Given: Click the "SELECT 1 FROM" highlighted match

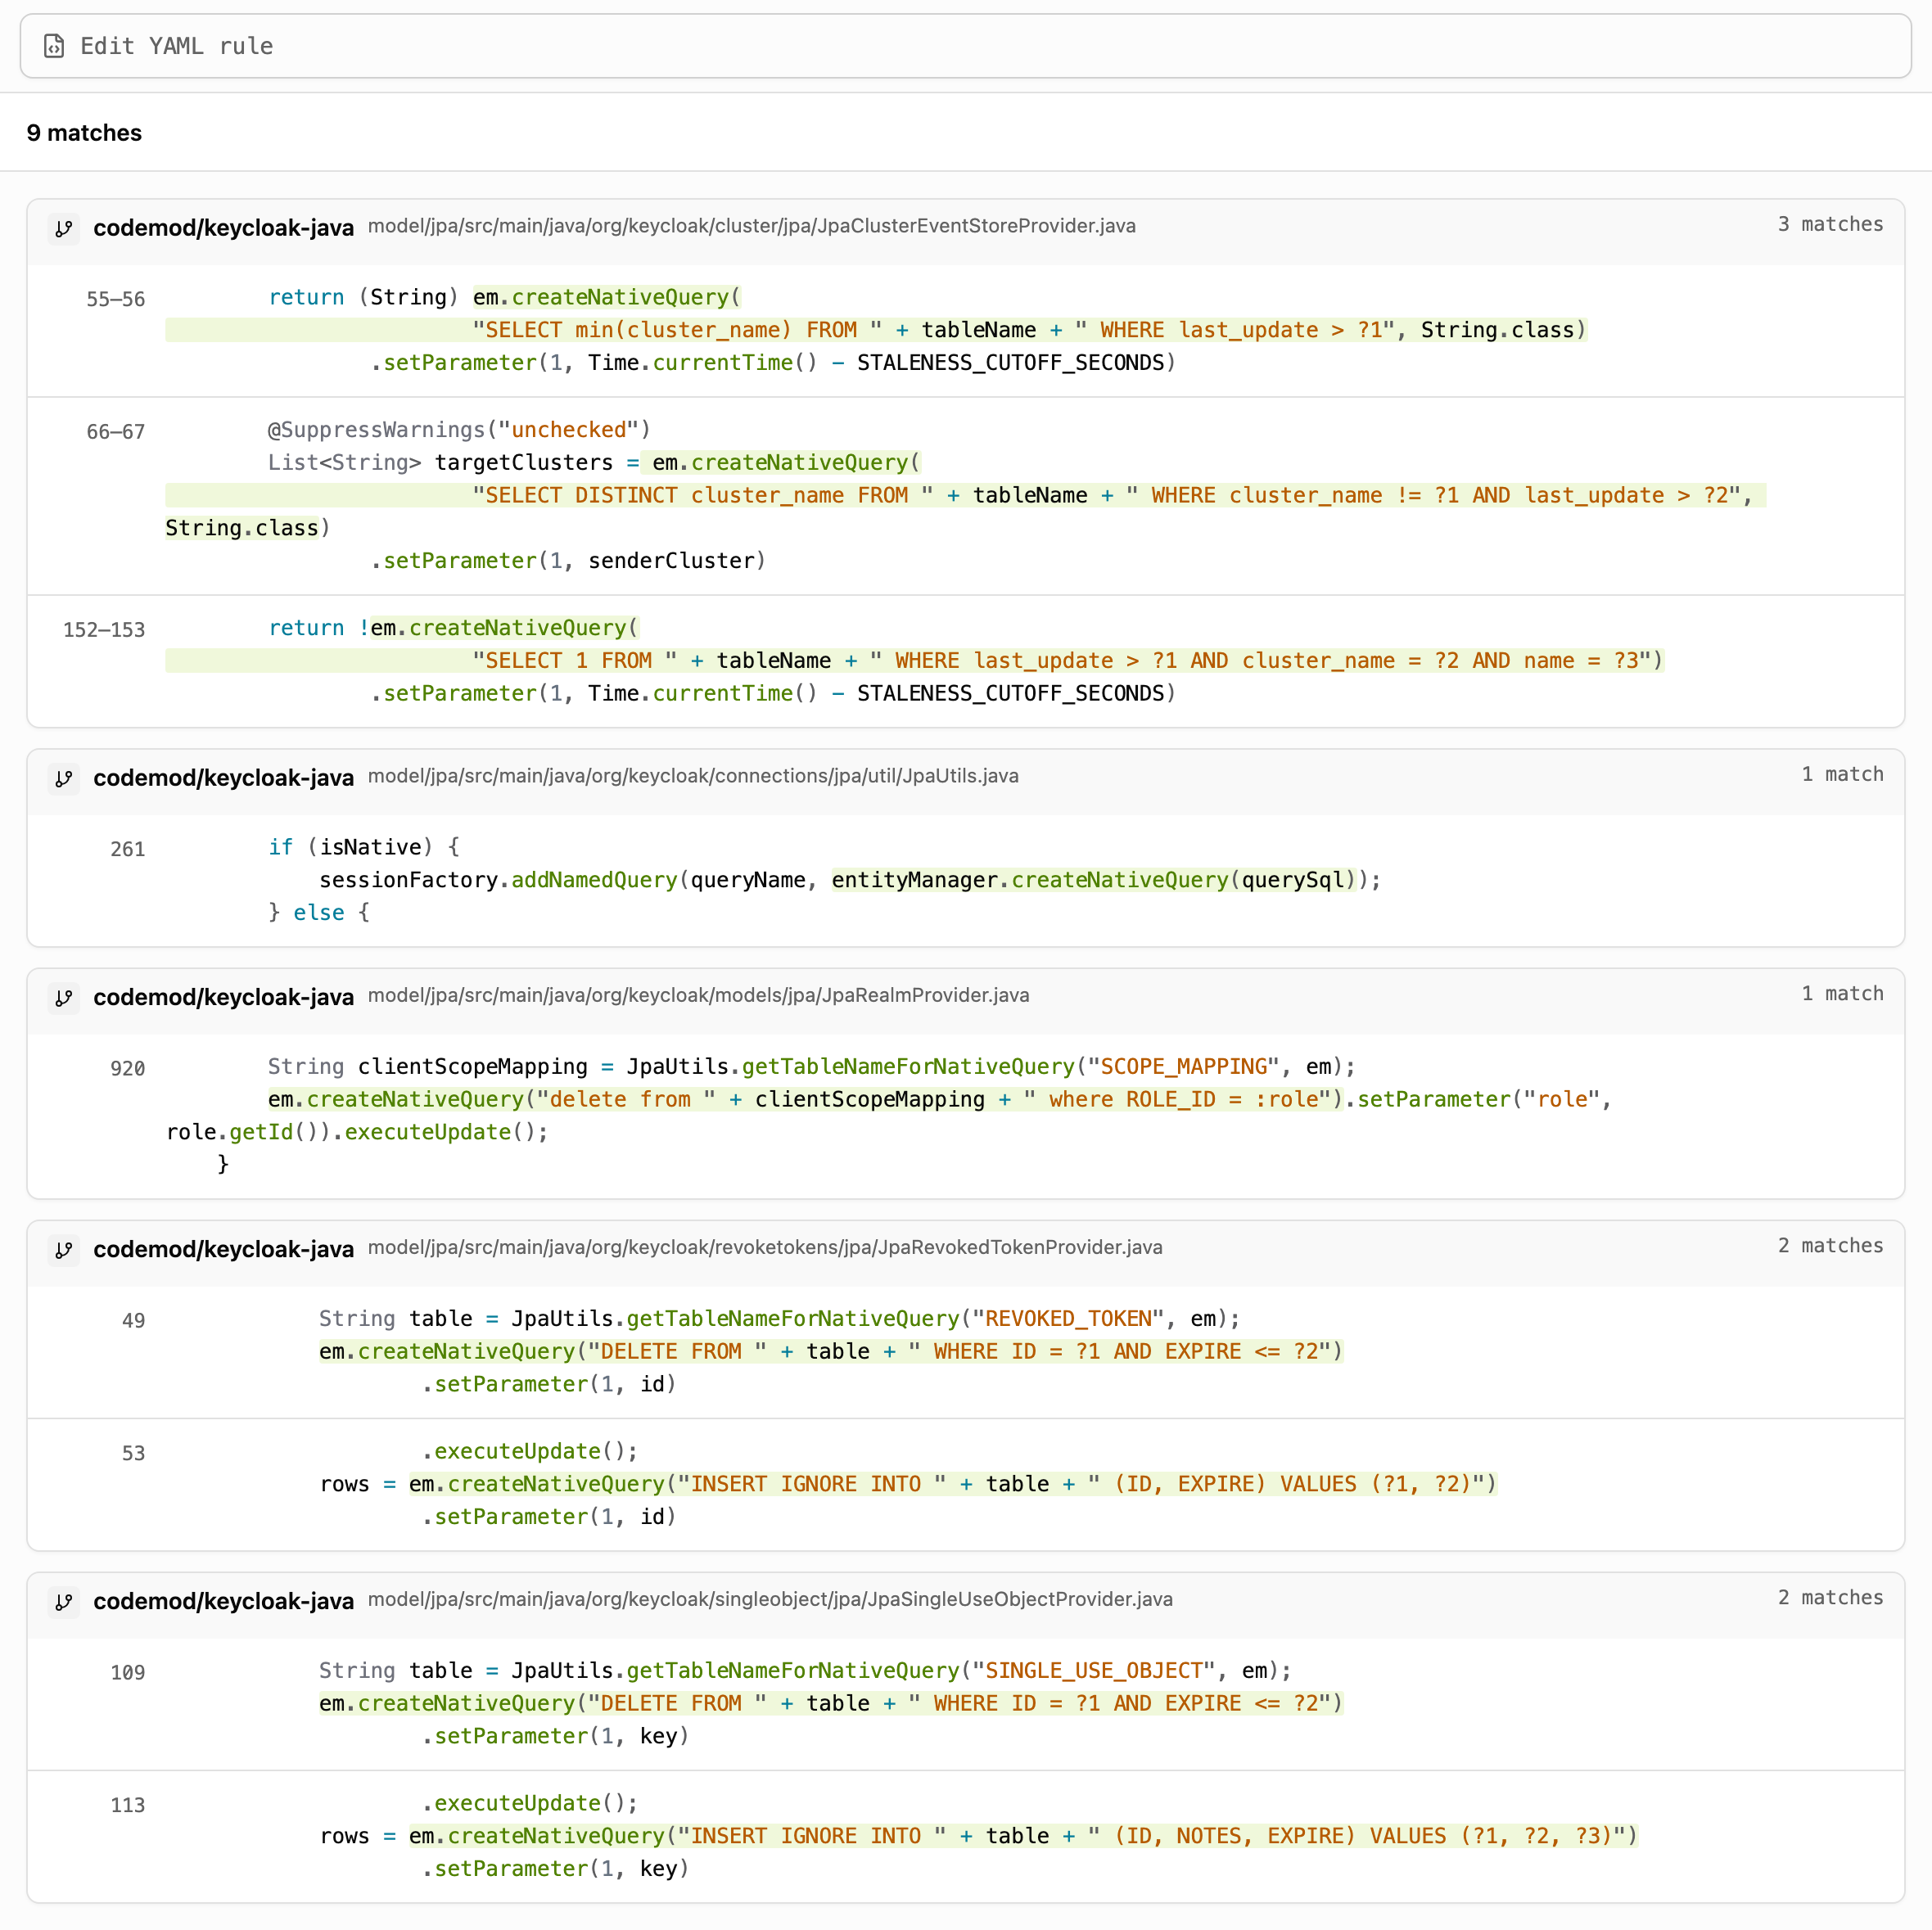Looking at the screenshot, I should click(914, 660).
